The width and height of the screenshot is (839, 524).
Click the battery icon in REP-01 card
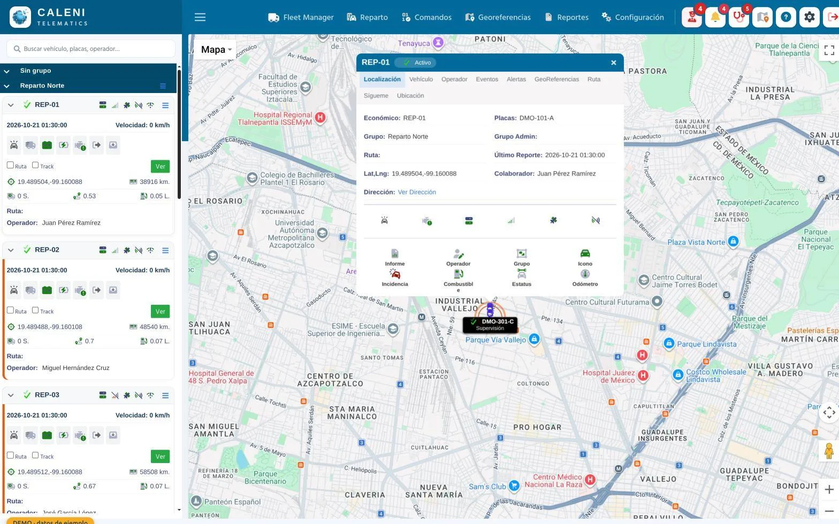coord(47,145)
